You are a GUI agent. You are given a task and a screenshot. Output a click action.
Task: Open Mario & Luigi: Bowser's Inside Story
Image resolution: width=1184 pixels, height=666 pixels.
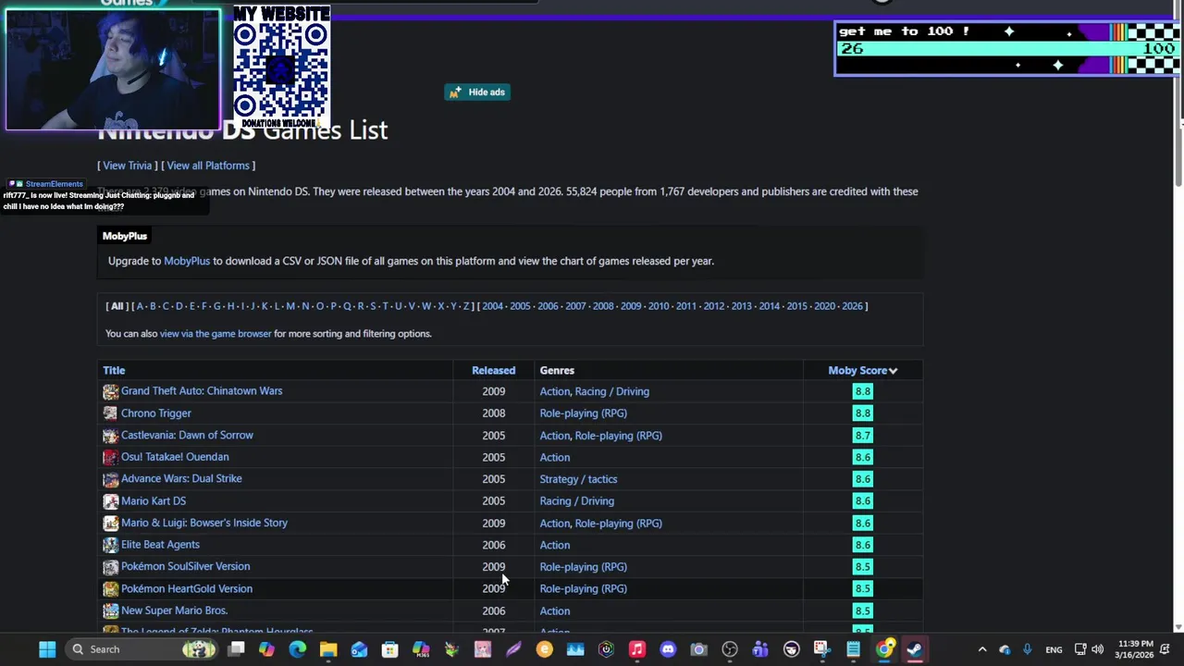(204, 523)
